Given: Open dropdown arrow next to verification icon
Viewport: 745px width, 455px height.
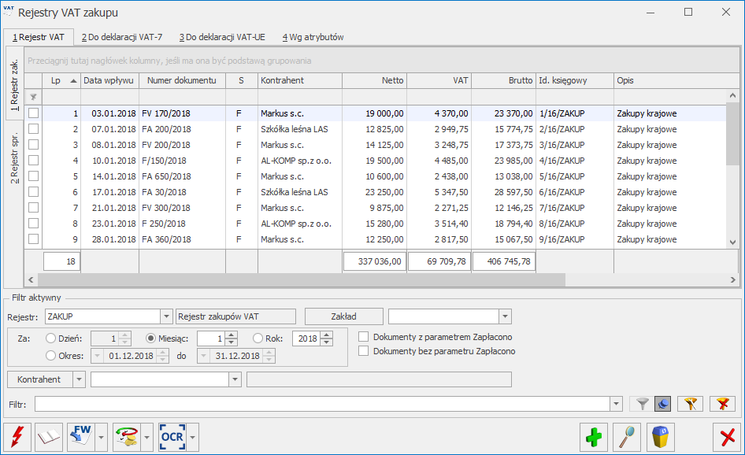Looking at the screenshot, I should pos(146,437).
